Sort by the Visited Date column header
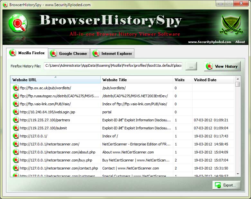This screenshot has width=251, height=199. [213, 80]
